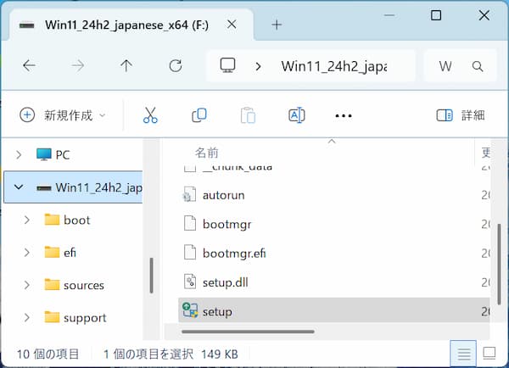This screenshot has width=509, height=368.
Task: Switch to details list view in status bar
Action: click(464, 354)
